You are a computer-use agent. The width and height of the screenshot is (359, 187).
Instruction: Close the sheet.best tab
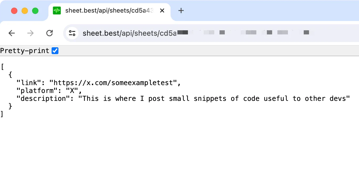pyautogui.click(x=162, y=11)
